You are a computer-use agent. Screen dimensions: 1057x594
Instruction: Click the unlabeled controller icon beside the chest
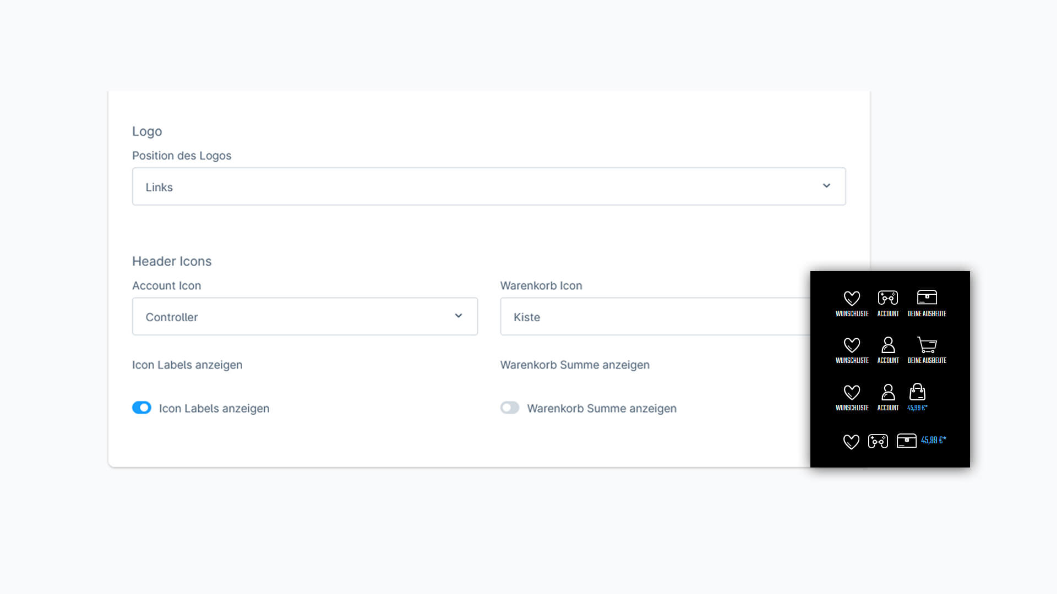tap(878, 441)
